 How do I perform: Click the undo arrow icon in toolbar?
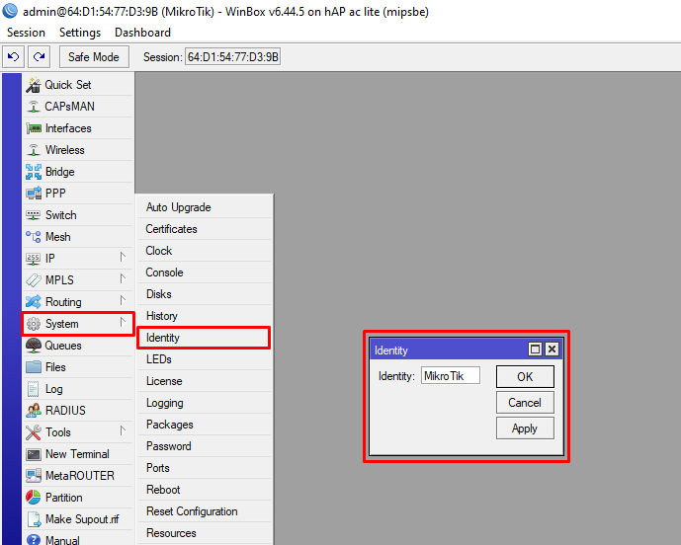[14, 57]
